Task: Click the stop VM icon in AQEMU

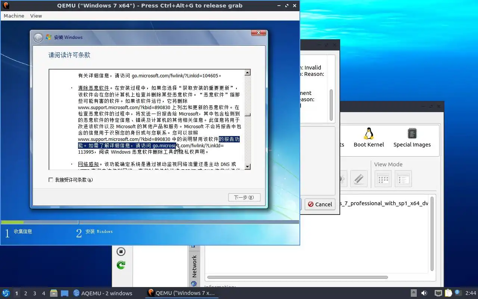Action: 121,252
